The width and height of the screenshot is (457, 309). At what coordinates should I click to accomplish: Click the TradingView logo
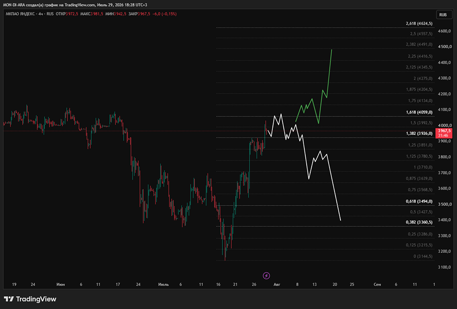[x=30, y=299]
